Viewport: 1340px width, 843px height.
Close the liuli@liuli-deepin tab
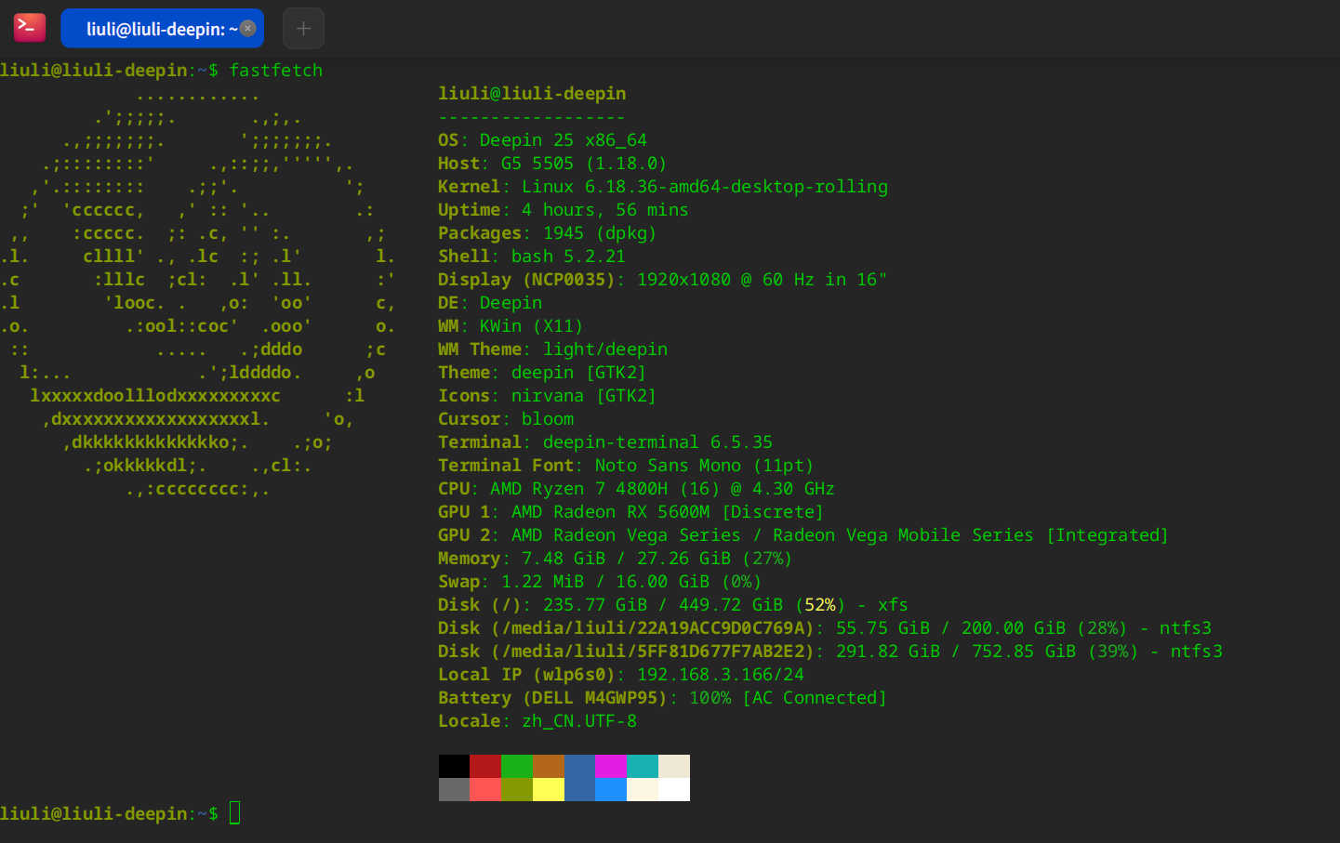pyautogui.click(x=248, y=28)
